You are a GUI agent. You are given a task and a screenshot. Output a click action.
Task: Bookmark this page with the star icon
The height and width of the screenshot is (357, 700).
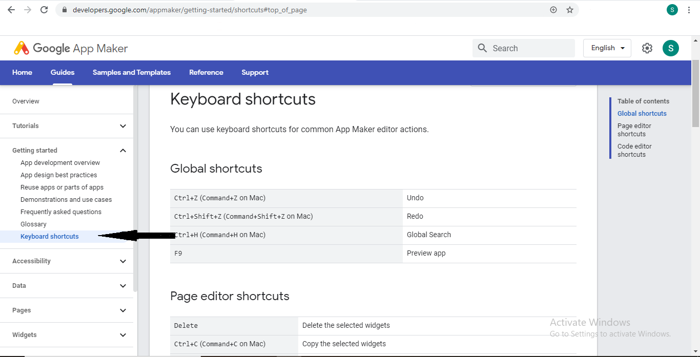click(x=570, y=10)
